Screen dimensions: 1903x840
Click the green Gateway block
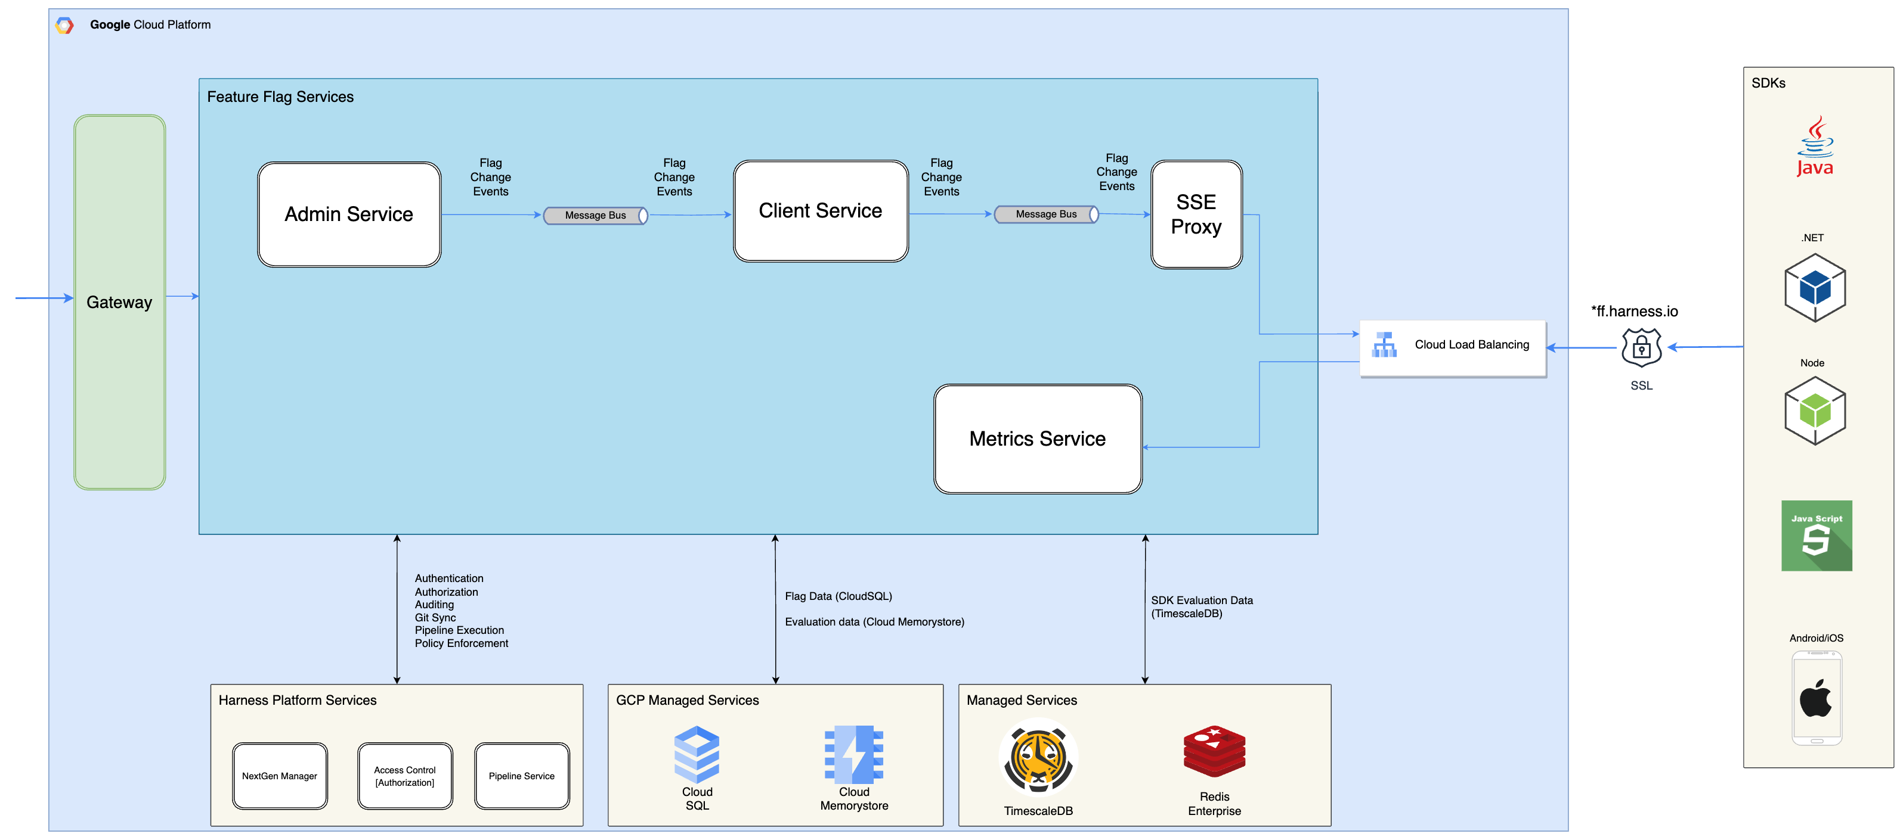(x=120, y=302)
